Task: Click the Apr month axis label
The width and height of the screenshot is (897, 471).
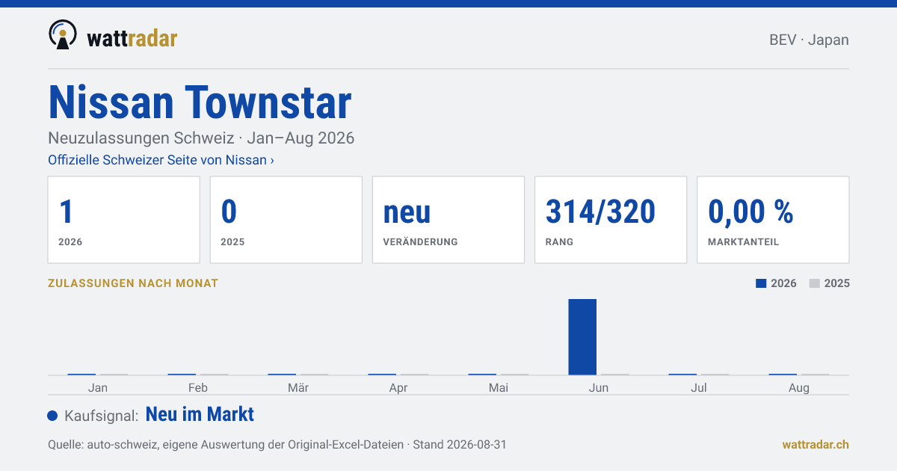Action: pyautogui.click(x=398, y=388)
